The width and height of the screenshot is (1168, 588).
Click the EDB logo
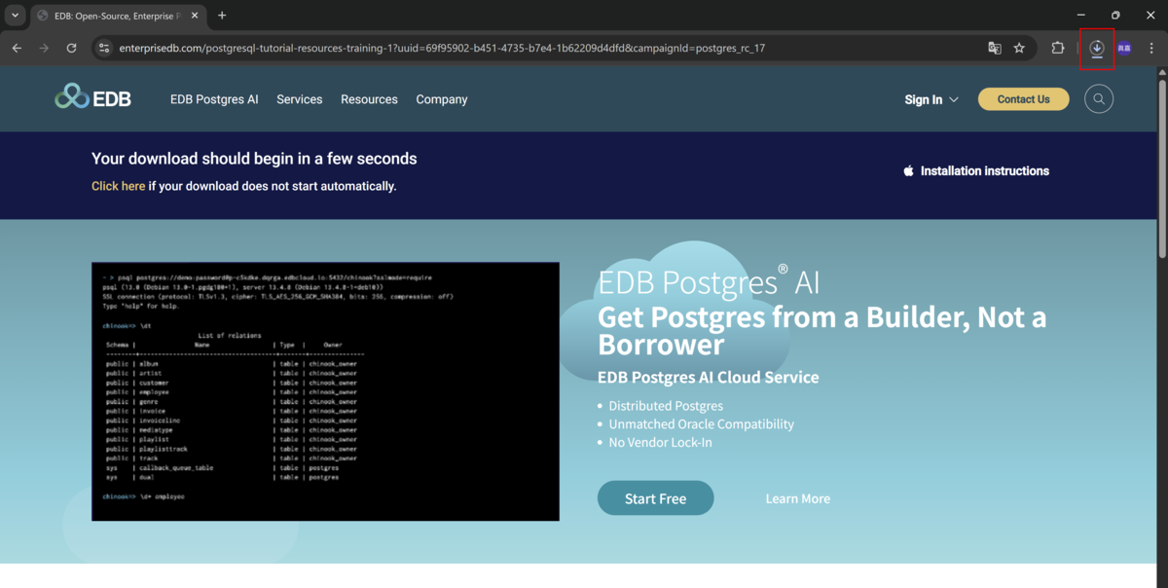[93, 98]
